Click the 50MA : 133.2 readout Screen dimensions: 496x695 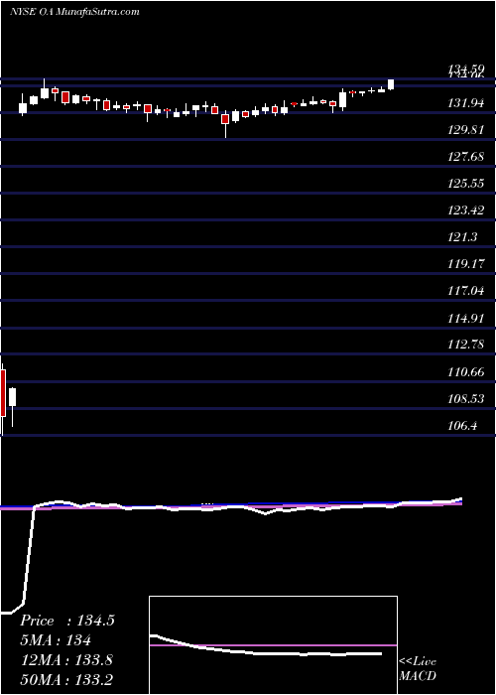(x=66, y=679)
